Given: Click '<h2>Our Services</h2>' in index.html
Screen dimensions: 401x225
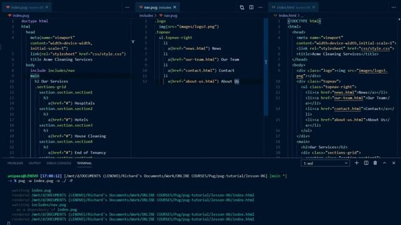Looking at the screenshot, I should click(325, 147).
